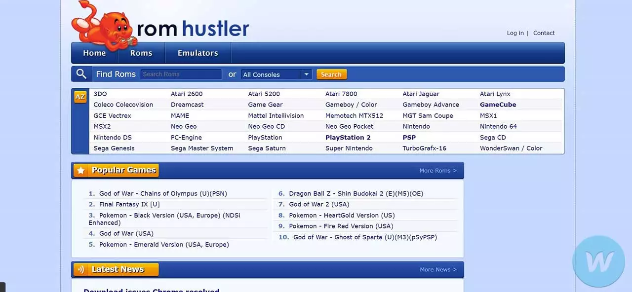Open the Emulators tab
Screen dimensions: 632x292
point(197,53)
